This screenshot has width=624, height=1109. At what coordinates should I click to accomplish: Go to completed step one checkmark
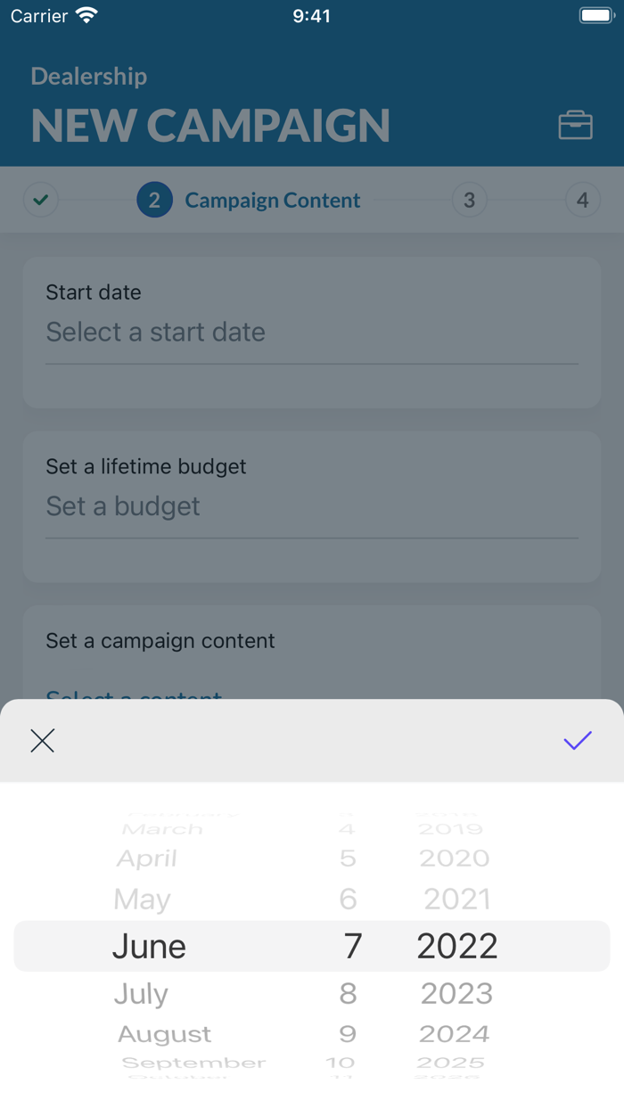tap(41, 200)
